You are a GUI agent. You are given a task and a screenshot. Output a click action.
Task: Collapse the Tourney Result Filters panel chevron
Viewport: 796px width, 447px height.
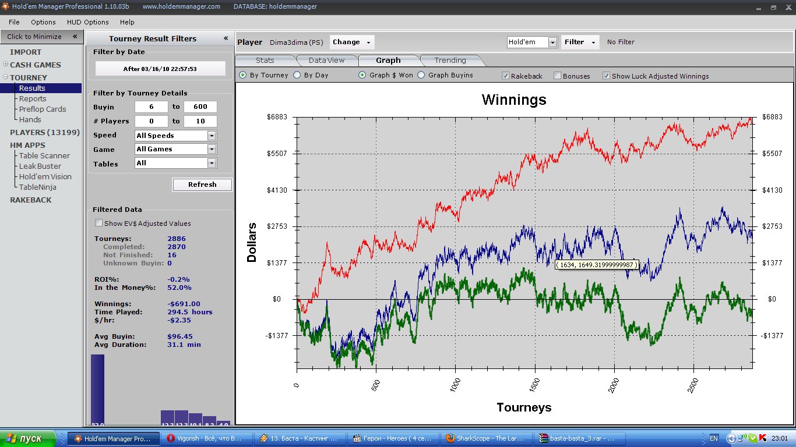tap(226, 38)
